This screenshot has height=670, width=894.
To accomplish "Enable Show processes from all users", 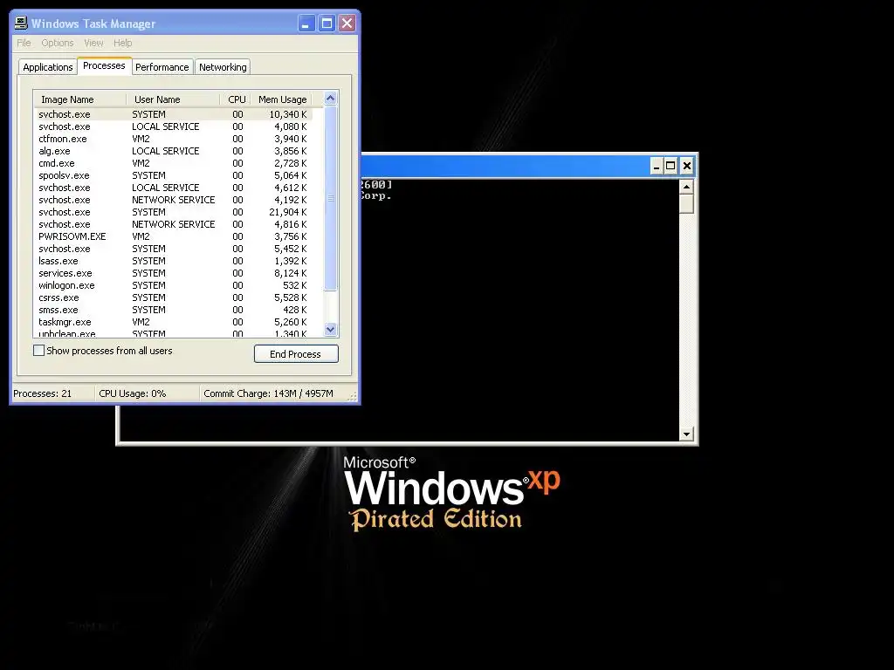I will point(38,351).
